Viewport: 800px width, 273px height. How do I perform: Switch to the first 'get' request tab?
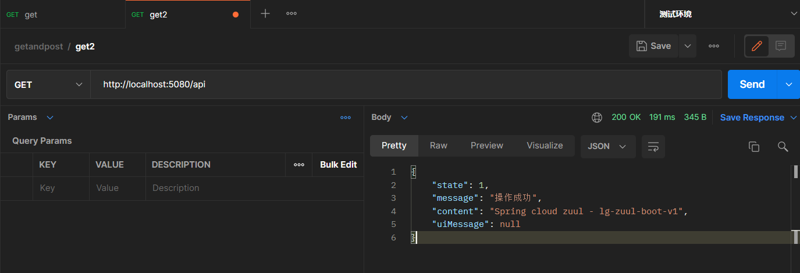click(31, 15)
